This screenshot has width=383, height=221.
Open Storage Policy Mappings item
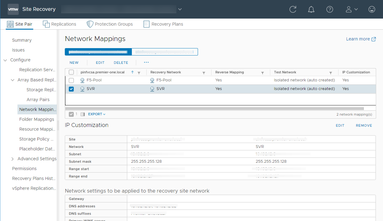coord(36,139)
